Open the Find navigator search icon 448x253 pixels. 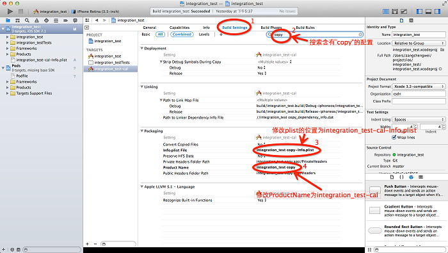[x=27, y=20]
